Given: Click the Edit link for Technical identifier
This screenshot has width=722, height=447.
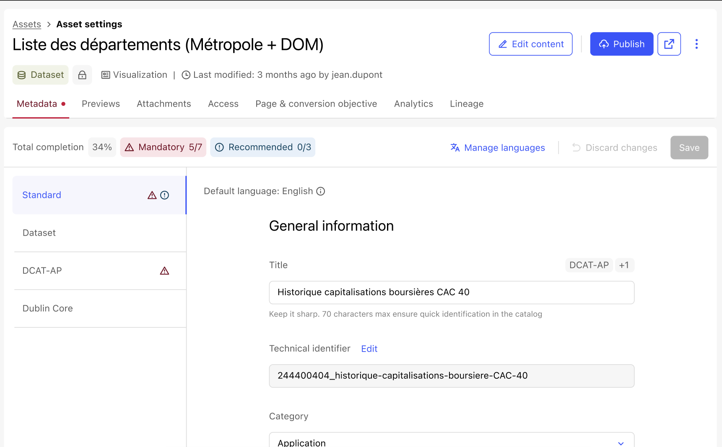Looking at the screenshot, I should 369,349.
